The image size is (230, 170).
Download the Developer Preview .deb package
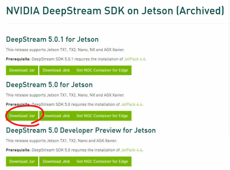tap(56, 161)
